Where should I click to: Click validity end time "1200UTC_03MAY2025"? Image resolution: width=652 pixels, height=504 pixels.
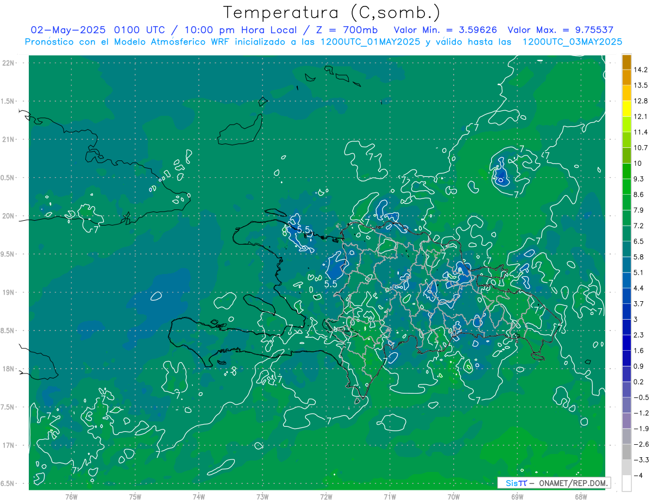point(572,41)
